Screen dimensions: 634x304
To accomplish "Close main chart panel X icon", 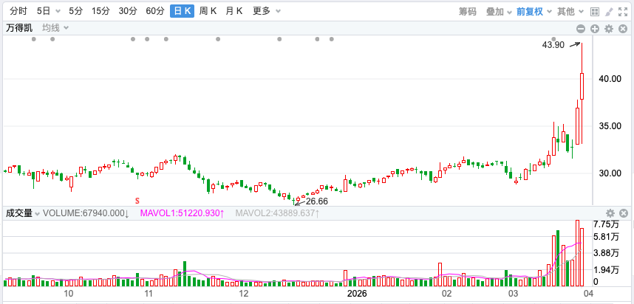I will (x=624, y=28).
